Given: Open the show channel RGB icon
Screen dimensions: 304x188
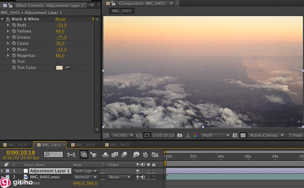Looking at the screenshot, I should click(x=195, y=135).
